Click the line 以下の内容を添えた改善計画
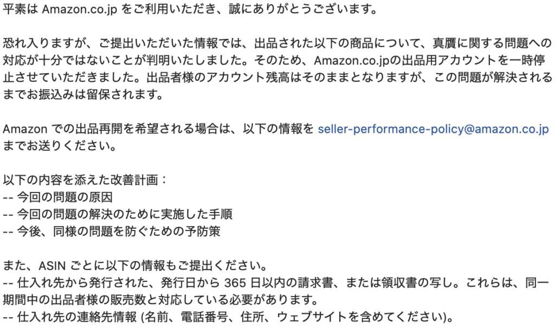The image size is (555, 327). [85, 180]
